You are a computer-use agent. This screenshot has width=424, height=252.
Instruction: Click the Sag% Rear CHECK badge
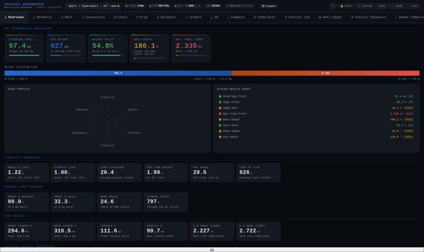pos(409,108)
